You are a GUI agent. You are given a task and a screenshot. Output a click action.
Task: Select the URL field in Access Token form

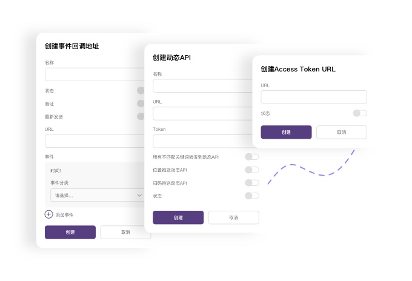pos(313,97)
